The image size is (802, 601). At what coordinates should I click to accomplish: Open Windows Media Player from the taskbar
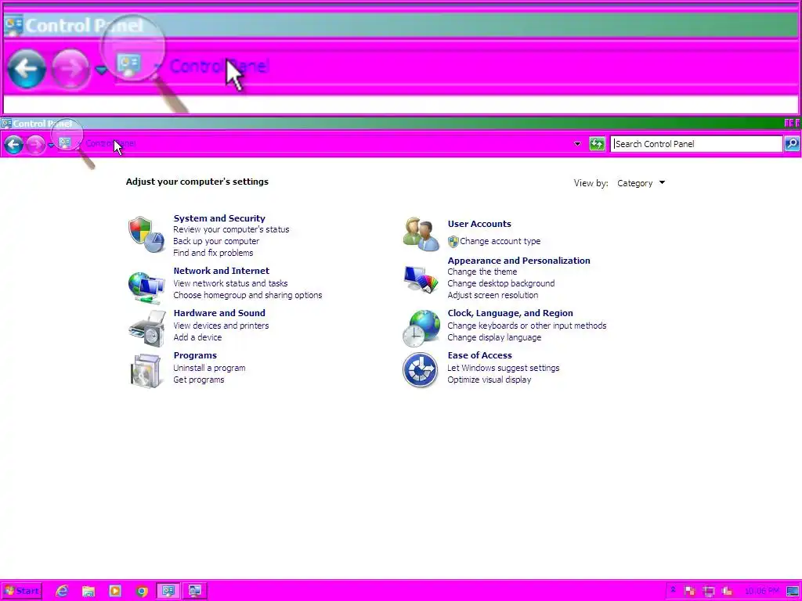point(115,592)
